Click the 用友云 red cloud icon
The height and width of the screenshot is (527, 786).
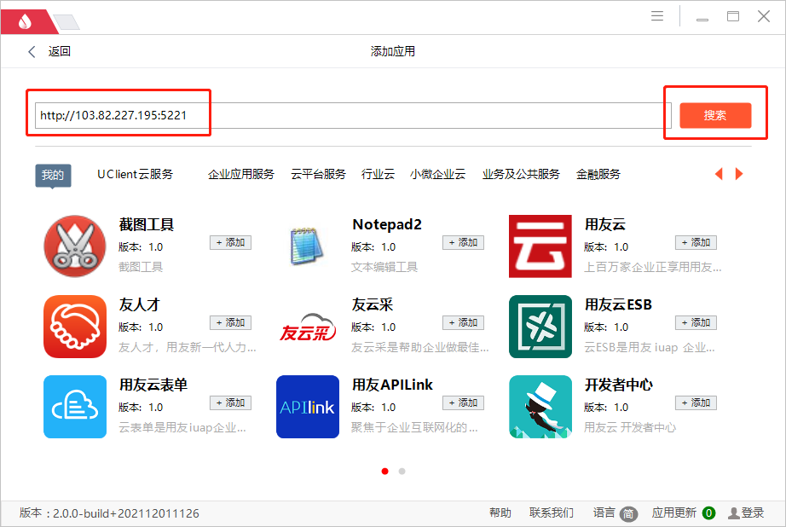click(540, 246)
